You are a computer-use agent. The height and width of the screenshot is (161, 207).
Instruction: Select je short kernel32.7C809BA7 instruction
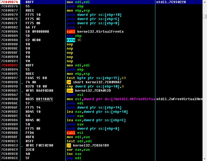pos(94,82)
